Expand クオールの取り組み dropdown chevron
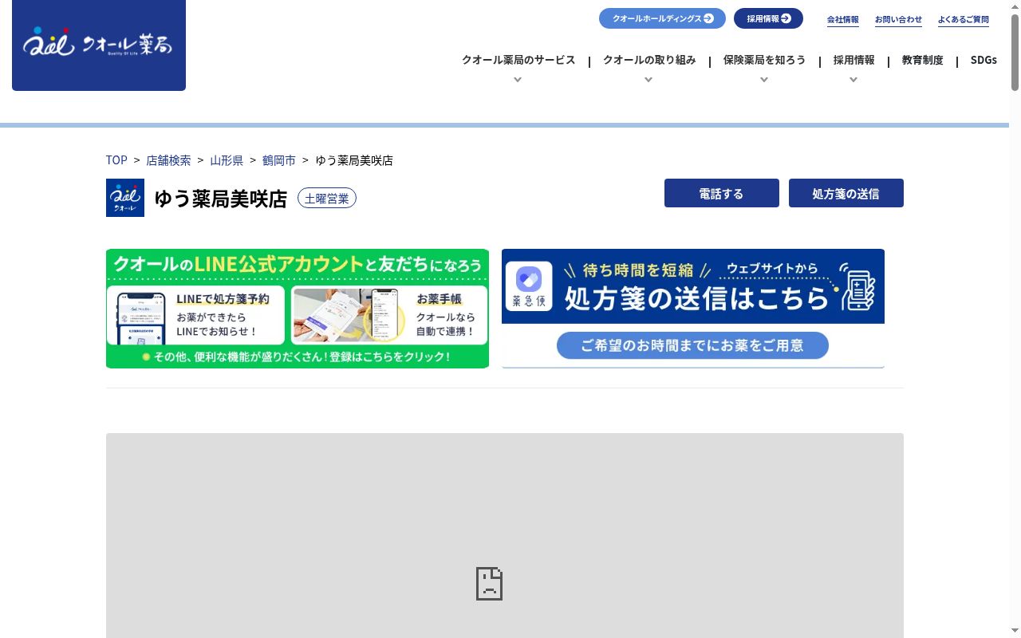This screenshot has width=1021, height=638. [648, 80]
